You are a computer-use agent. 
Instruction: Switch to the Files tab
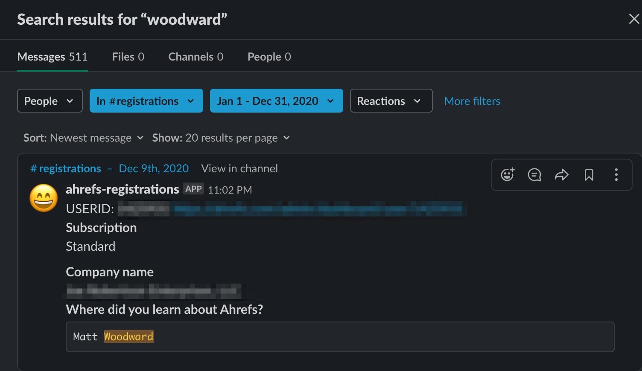128,57
